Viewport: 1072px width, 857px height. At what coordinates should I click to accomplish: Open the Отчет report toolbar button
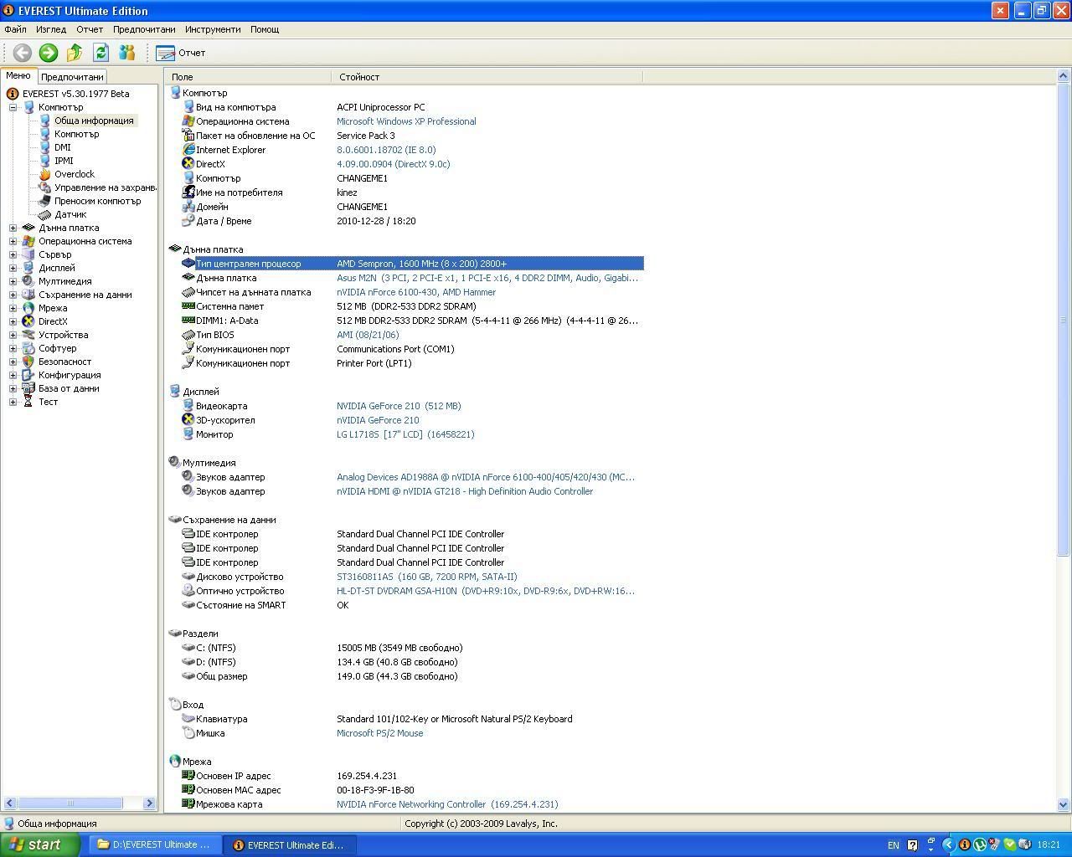pos(181,53)
